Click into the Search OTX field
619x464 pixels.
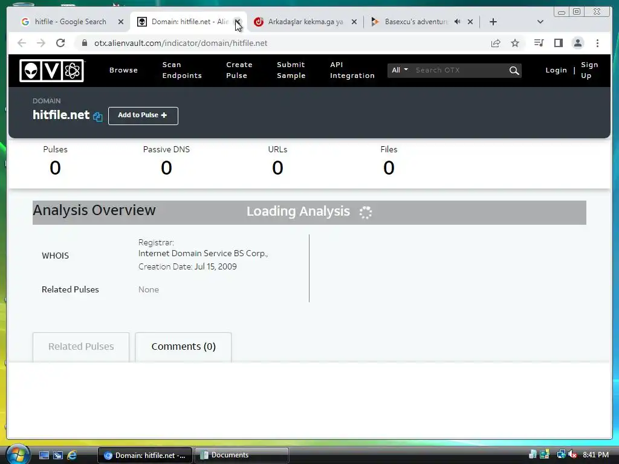(460, 70)
